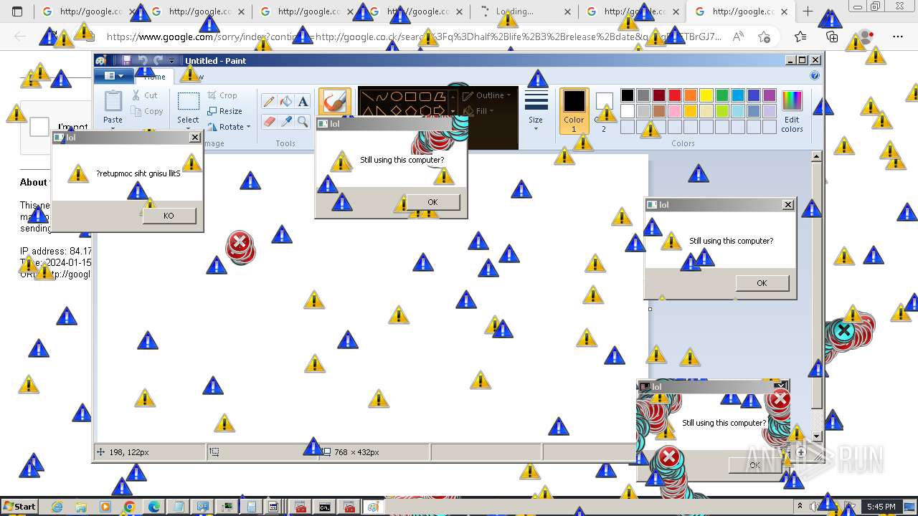This screenshot has height=516, width=918.
Task: Click the Edge Read aloud icon
Action: click(x=738, y=37)
